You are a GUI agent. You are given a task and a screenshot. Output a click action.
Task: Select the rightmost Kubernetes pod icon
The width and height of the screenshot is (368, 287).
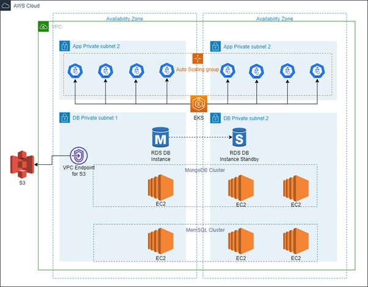[317, 71]
